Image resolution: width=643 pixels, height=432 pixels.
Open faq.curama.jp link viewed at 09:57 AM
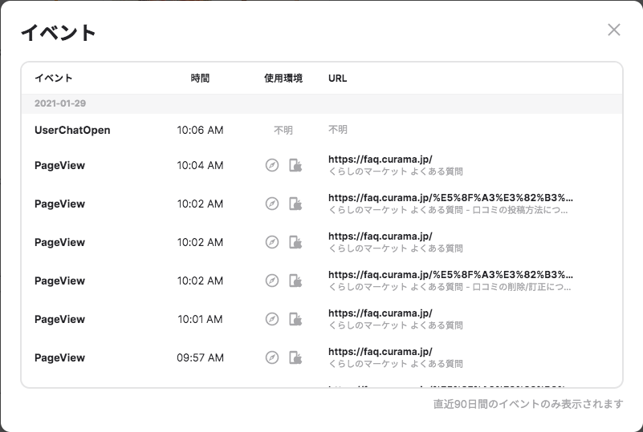(380, 351)
